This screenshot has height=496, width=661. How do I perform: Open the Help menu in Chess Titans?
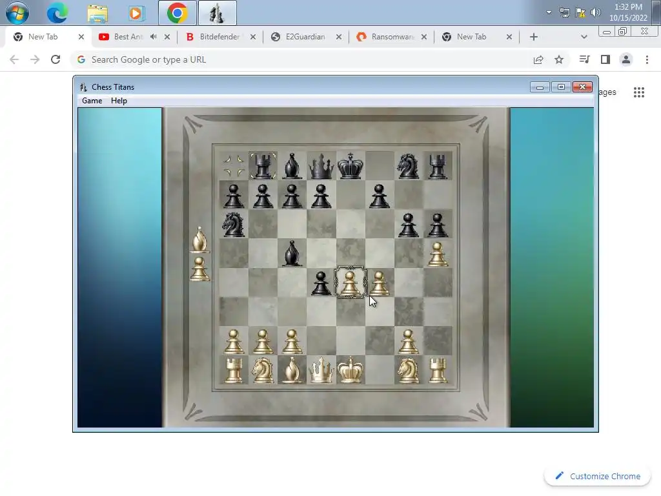(x=119, y=100)
